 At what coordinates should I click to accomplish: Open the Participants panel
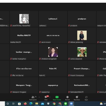tap(33, 98)
